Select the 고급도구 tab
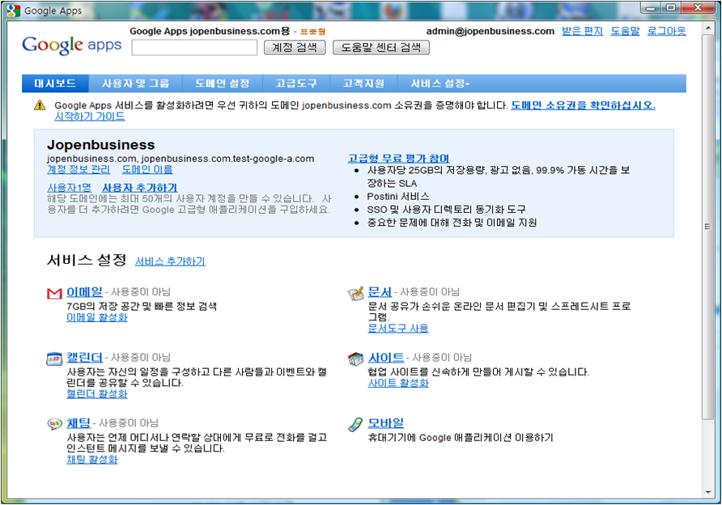The height and width of the screenshot is (505, 722). pyautogui.click(x=296, y=83)
